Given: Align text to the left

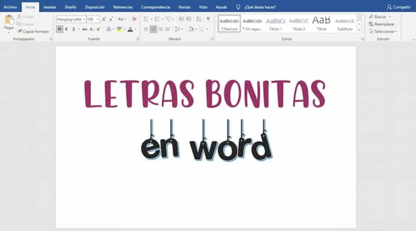Looking at the screenshot, I should 146,29.
